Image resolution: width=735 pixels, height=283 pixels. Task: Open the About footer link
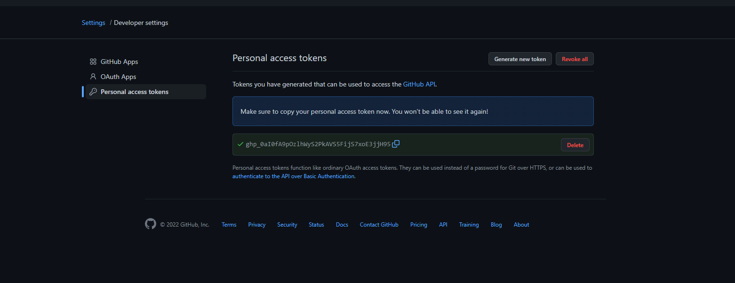521,225
